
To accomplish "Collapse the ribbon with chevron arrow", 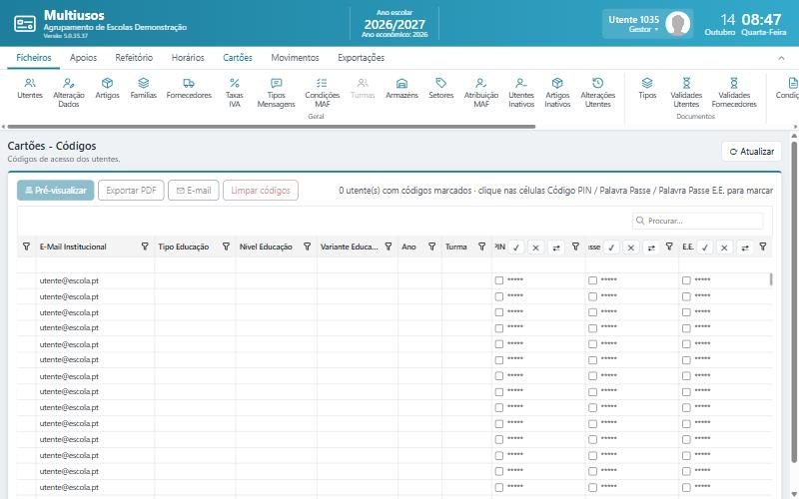I will [x=781, y=58].
